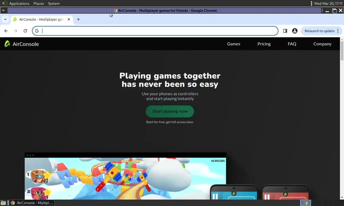Click "Start for free, get full access later." text
This screenshot has width=344, height=206.
pyautogui.click(x=170, y=122)
